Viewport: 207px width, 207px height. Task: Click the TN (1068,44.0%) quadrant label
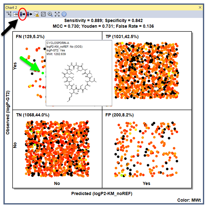tap(33, 115)
